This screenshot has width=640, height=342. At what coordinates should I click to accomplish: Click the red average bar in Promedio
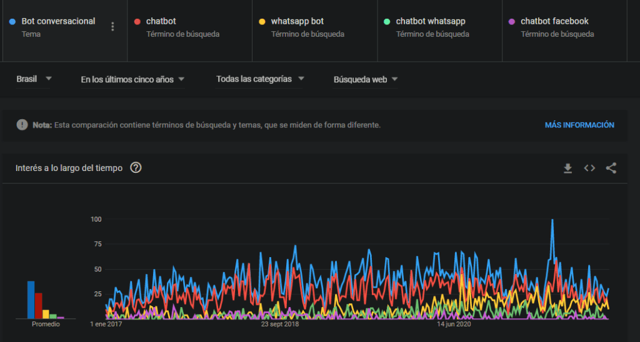click(38, 306)
